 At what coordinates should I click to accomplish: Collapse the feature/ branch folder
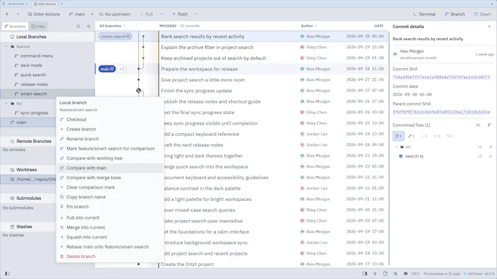[x=6, y=46]
